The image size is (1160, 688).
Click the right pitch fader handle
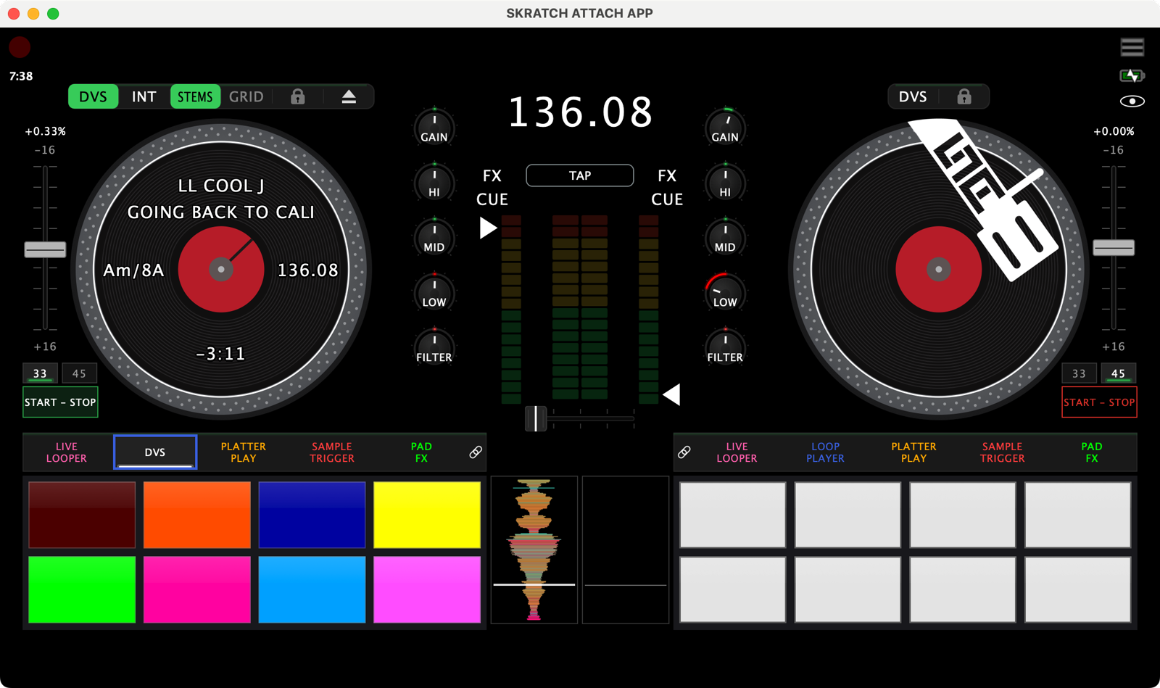(1114, 247)
